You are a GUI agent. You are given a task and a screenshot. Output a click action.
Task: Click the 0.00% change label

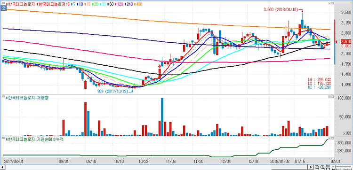tap(346, 46)
